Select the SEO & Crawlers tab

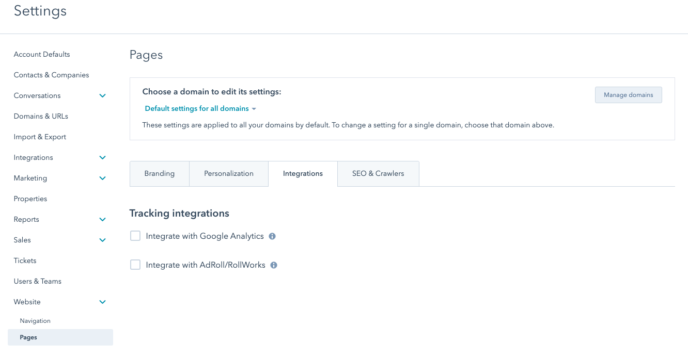pyautogui.click(x=378, y=173)
